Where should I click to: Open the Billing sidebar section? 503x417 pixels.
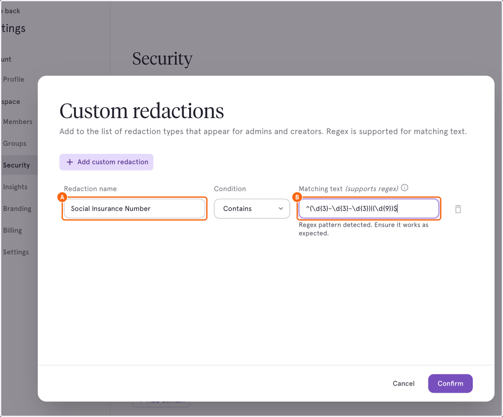[x=13, y=231]
